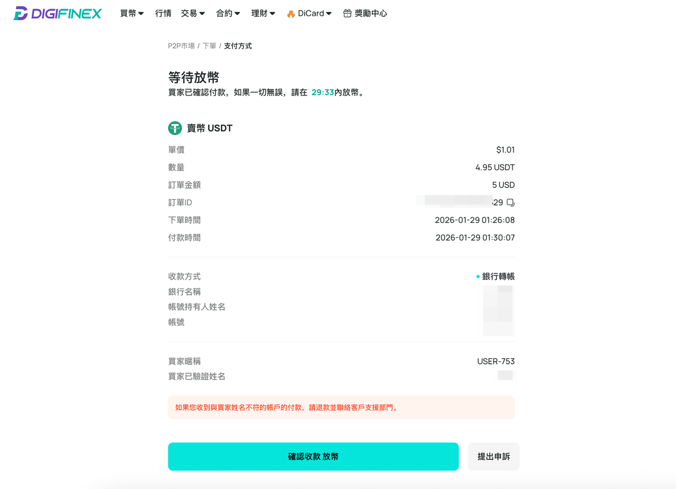Viewport: 676px width, 489px height.
Task: Go to 下單 breadcrumb link
Action: (x=210, y=46)
